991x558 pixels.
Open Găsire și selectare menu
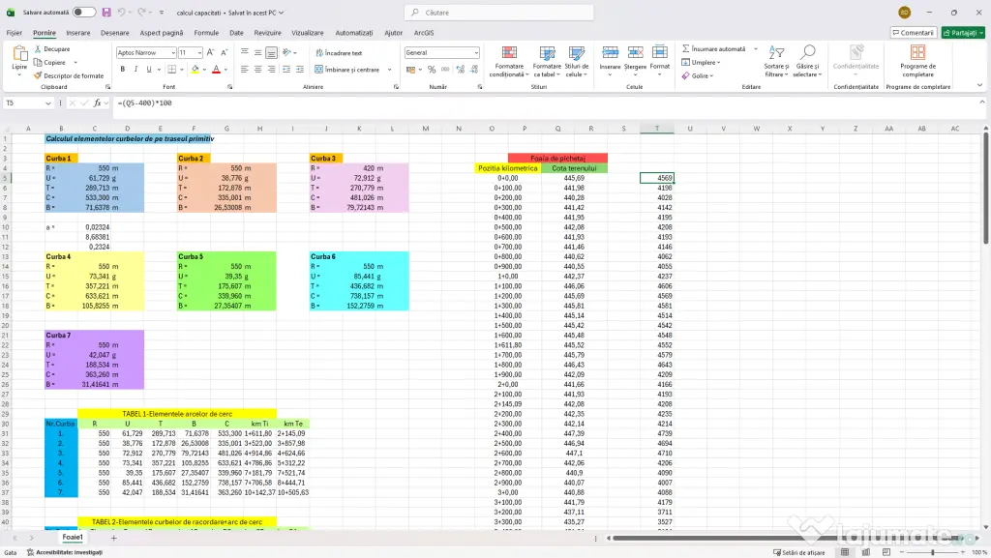point(808,61)
